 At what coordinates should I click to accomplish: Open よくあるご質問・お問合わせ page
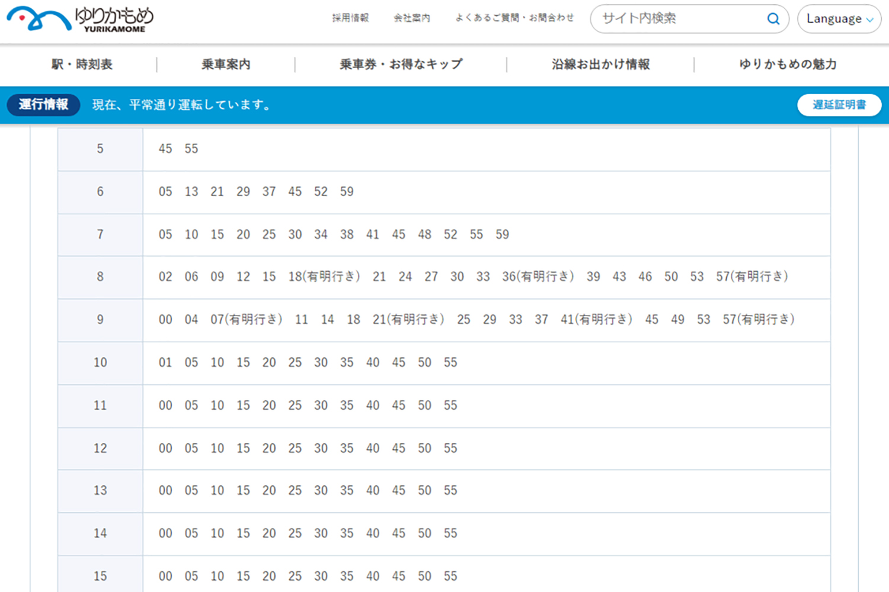point(514,18)
